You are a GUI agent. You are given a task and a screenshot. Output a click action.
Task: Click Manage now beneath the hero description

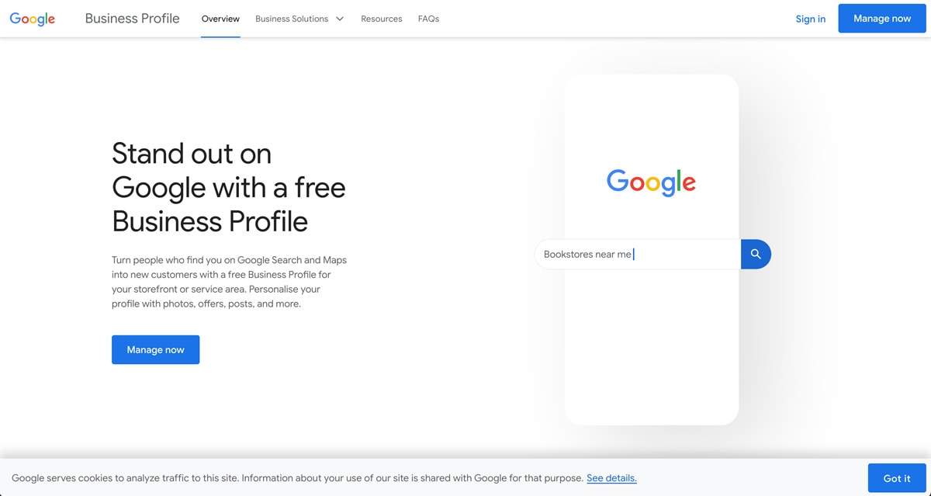click(x=155, y=349)
